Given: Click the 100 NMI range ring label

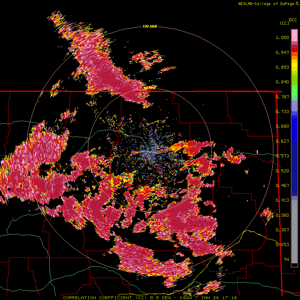Looking at the screenshot, I should click(150, 26).
